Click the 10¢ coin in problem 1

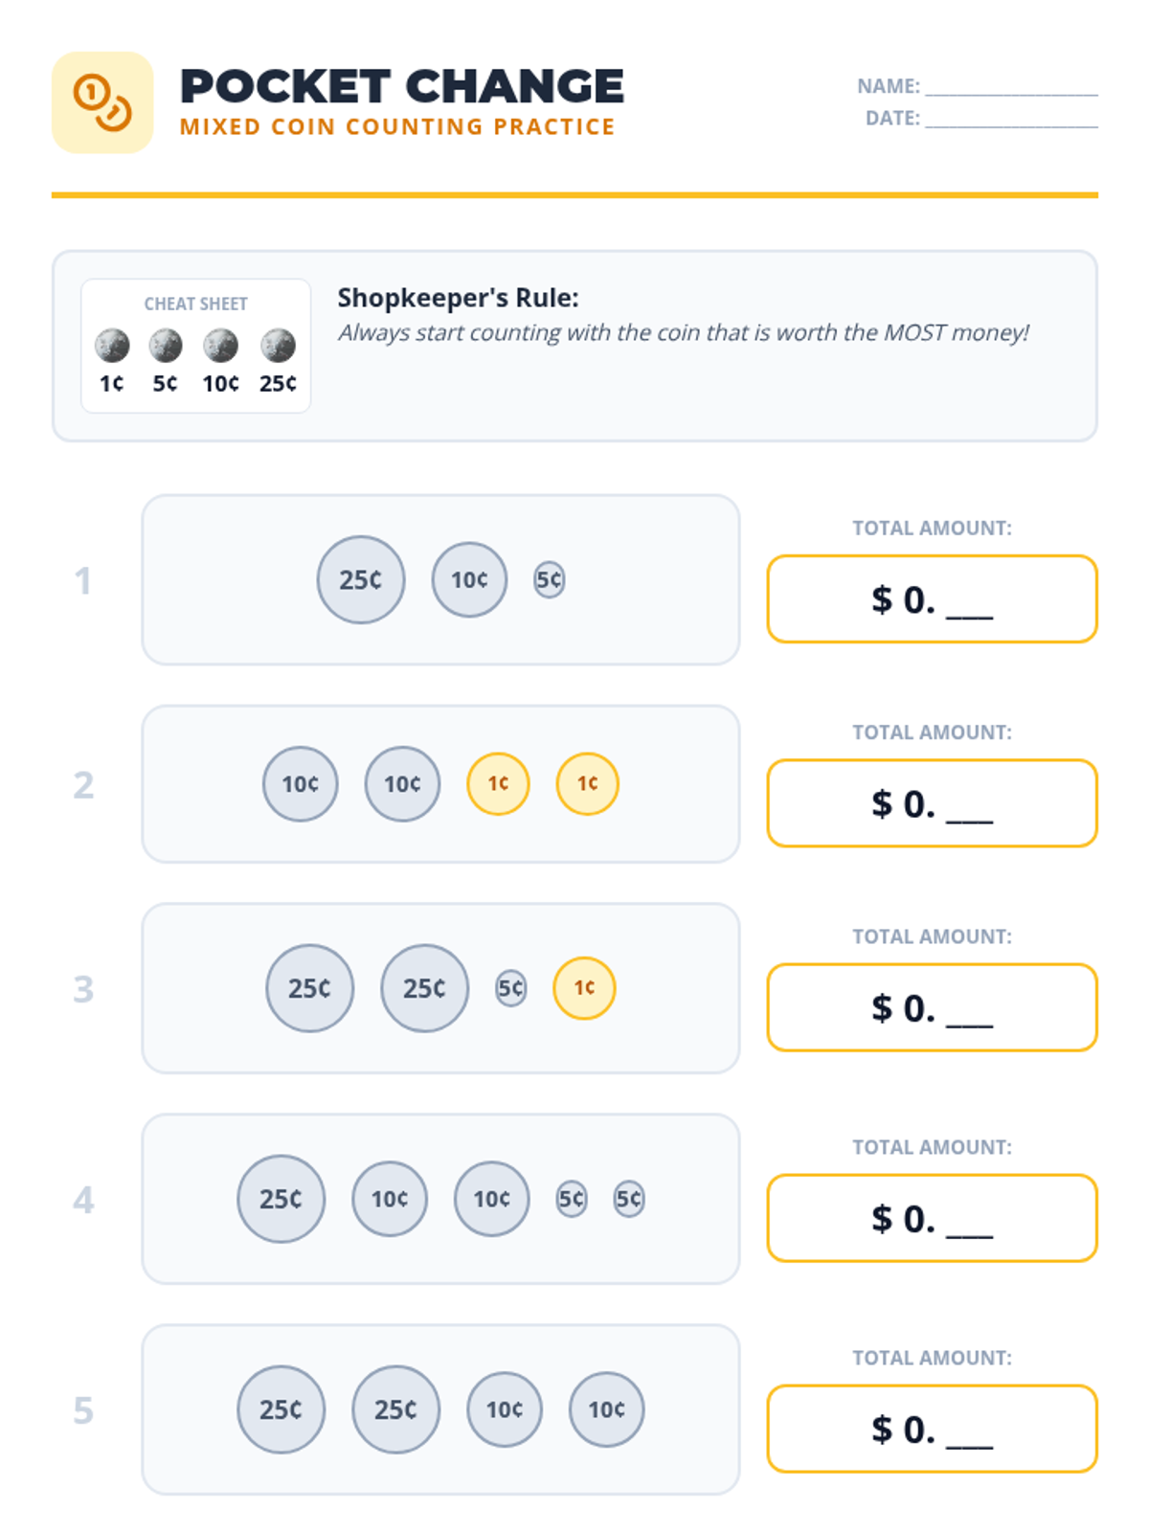point(469,579)
